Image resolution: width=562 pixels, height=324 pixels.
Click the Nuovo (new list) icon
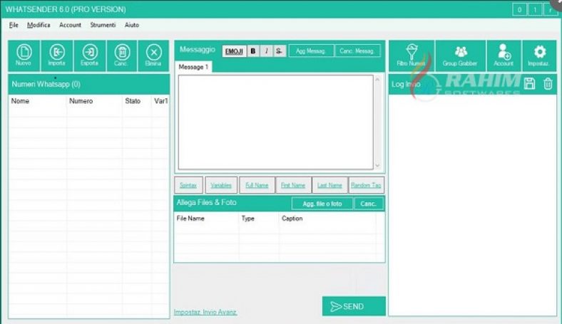tap(24, 56)
